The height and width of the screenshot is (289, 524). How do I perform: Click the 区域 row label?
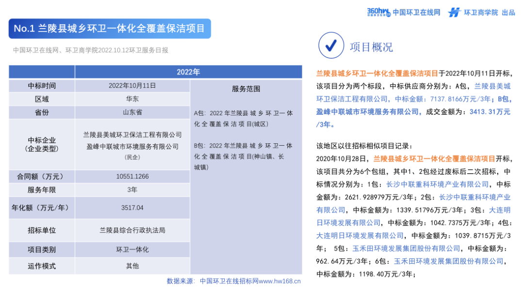click(42, 99)
